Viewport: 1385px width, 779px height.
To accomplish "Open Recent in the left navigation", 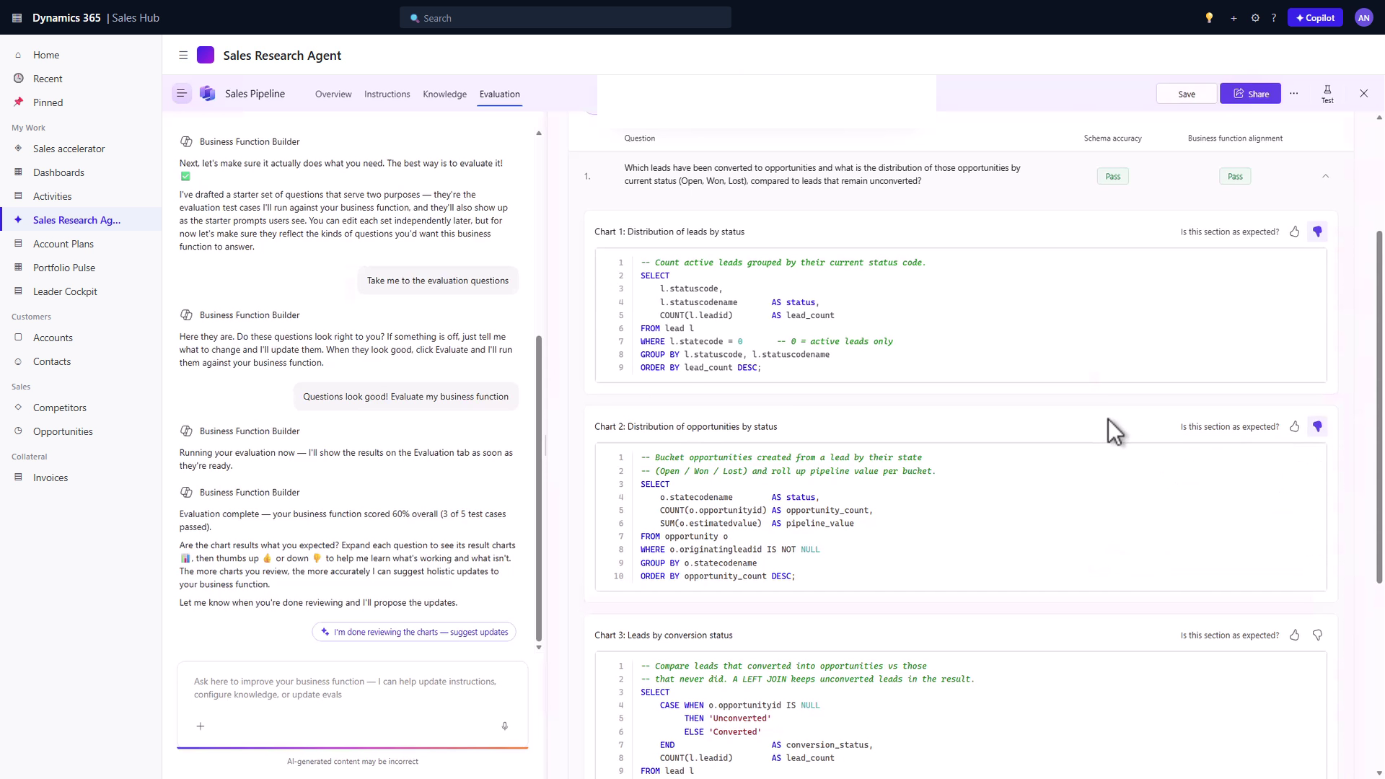I will [81, 79].
